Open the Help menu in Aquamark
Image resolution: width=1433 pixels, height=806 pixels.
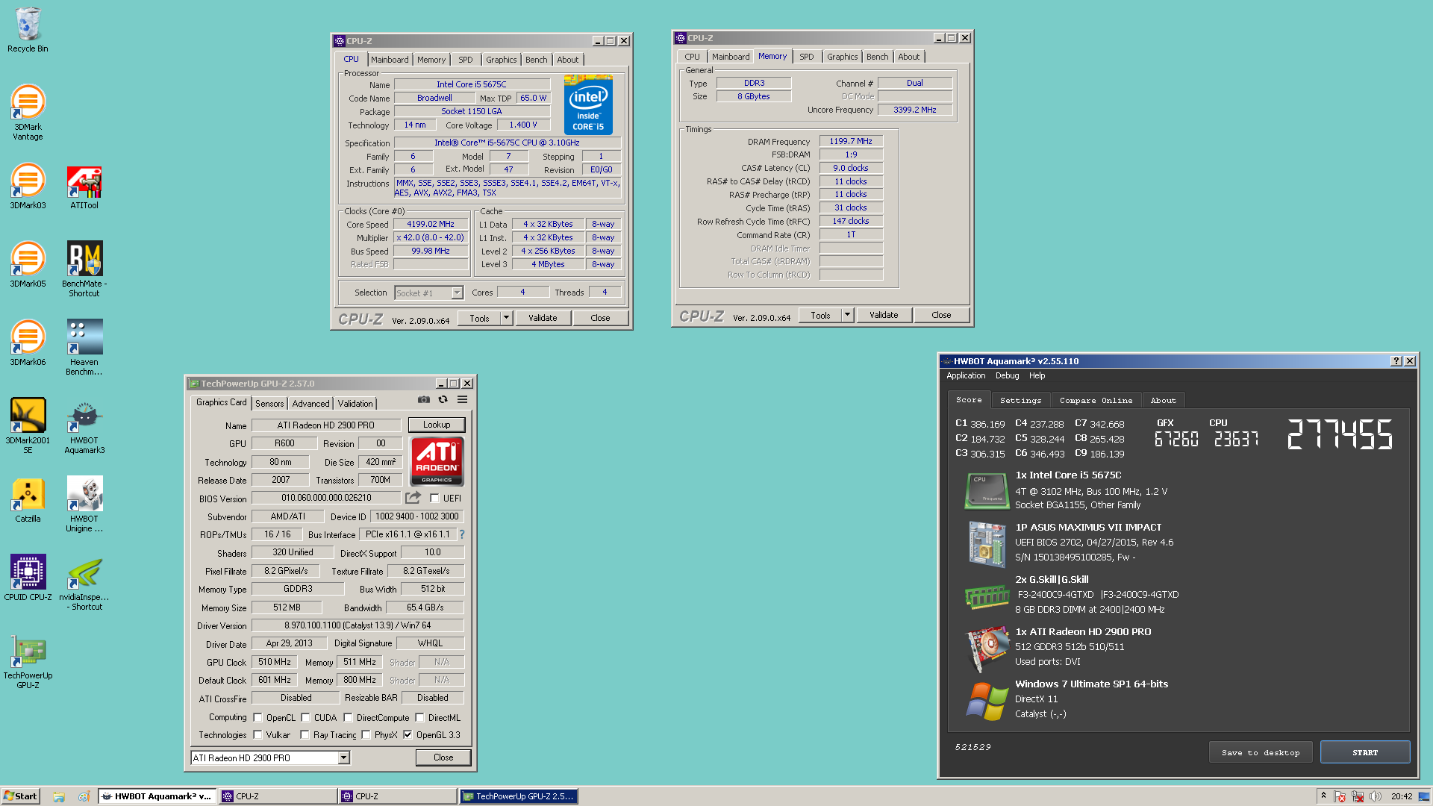[1037, 376]
